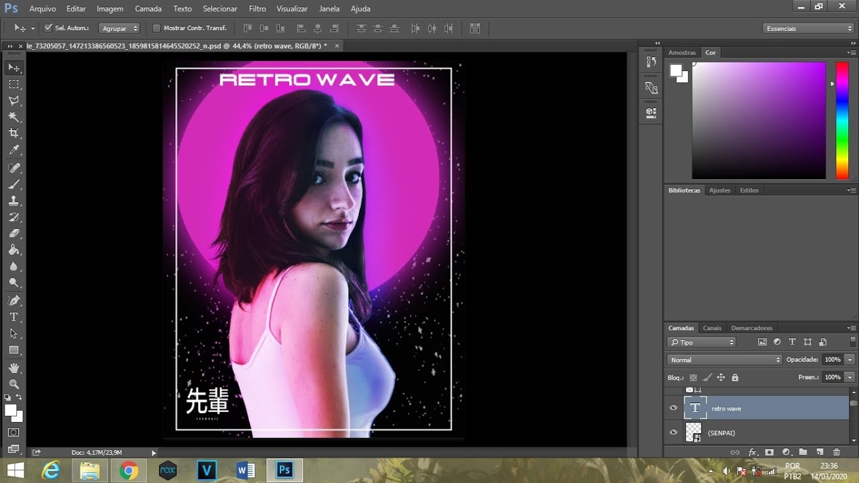Open the Camada menu
859x483 pixels.
tap(148, 9)
